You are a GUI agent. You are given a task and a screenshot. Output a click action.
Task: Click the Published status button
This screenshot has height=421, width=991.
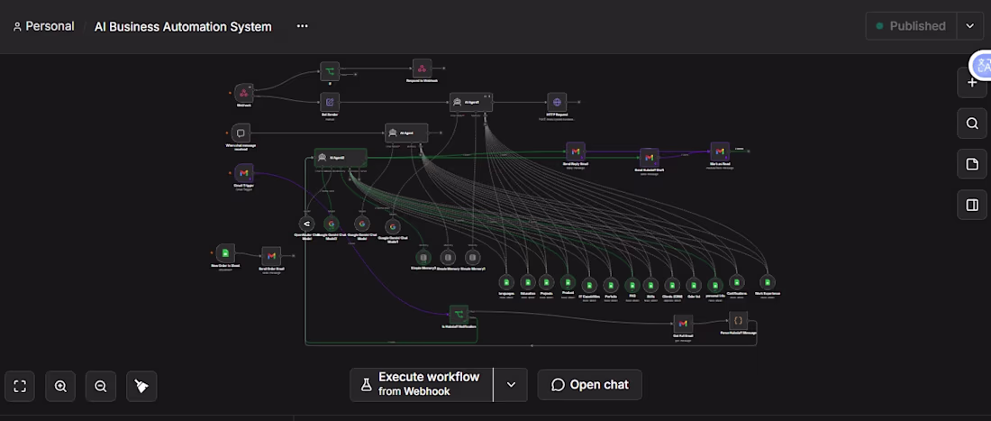(x=912, y=26)
